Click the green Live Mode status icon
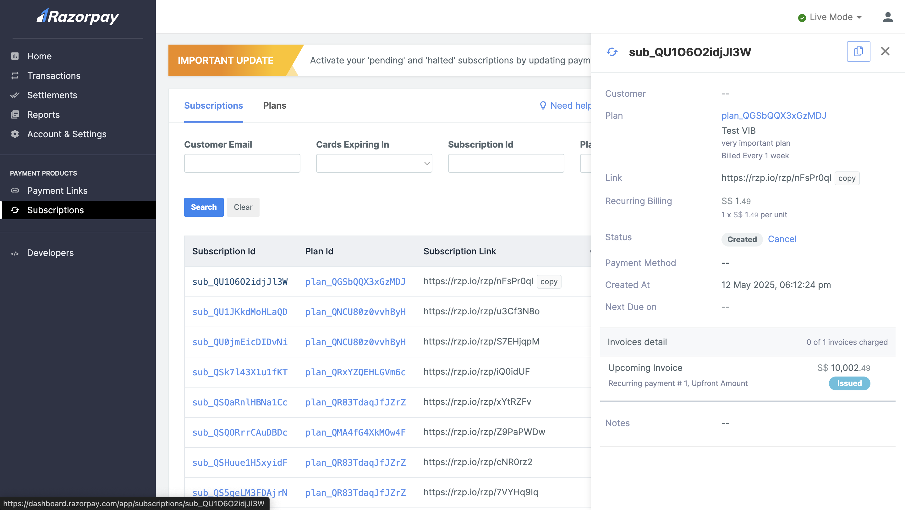This screenshot has height=510, width=905. click(x=802, y=18)
